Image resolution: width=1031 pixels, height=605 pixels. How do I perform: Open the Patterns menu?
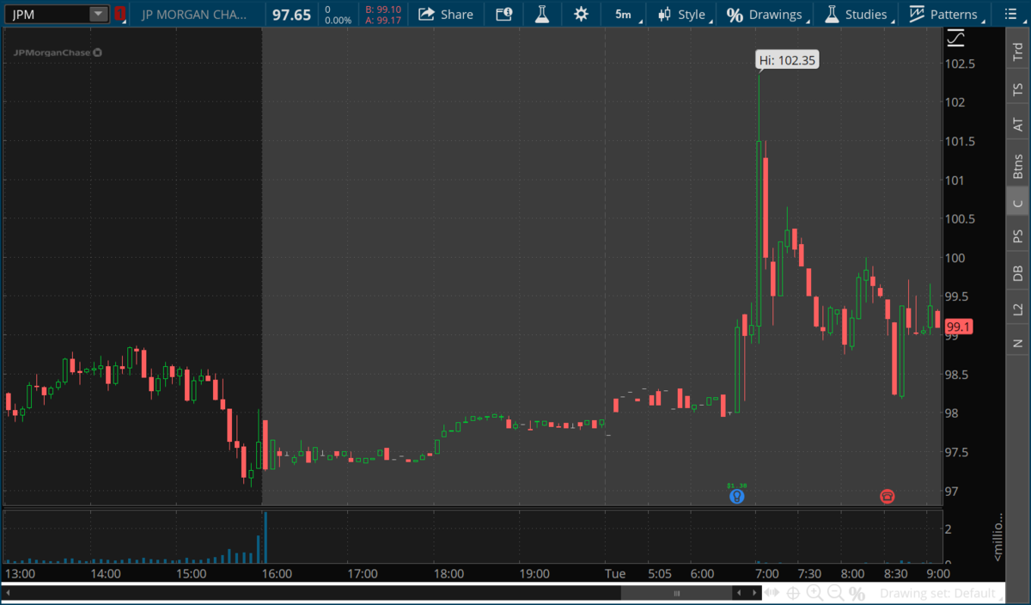(944, 15)
